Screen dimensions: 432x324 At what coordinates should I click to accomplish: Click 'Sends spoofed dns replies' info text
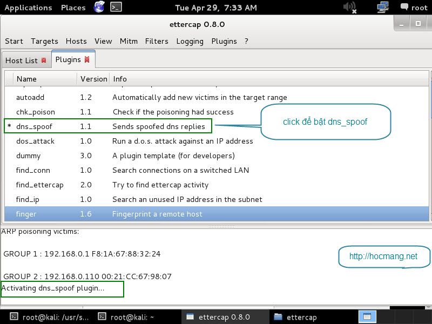[159, 126]
